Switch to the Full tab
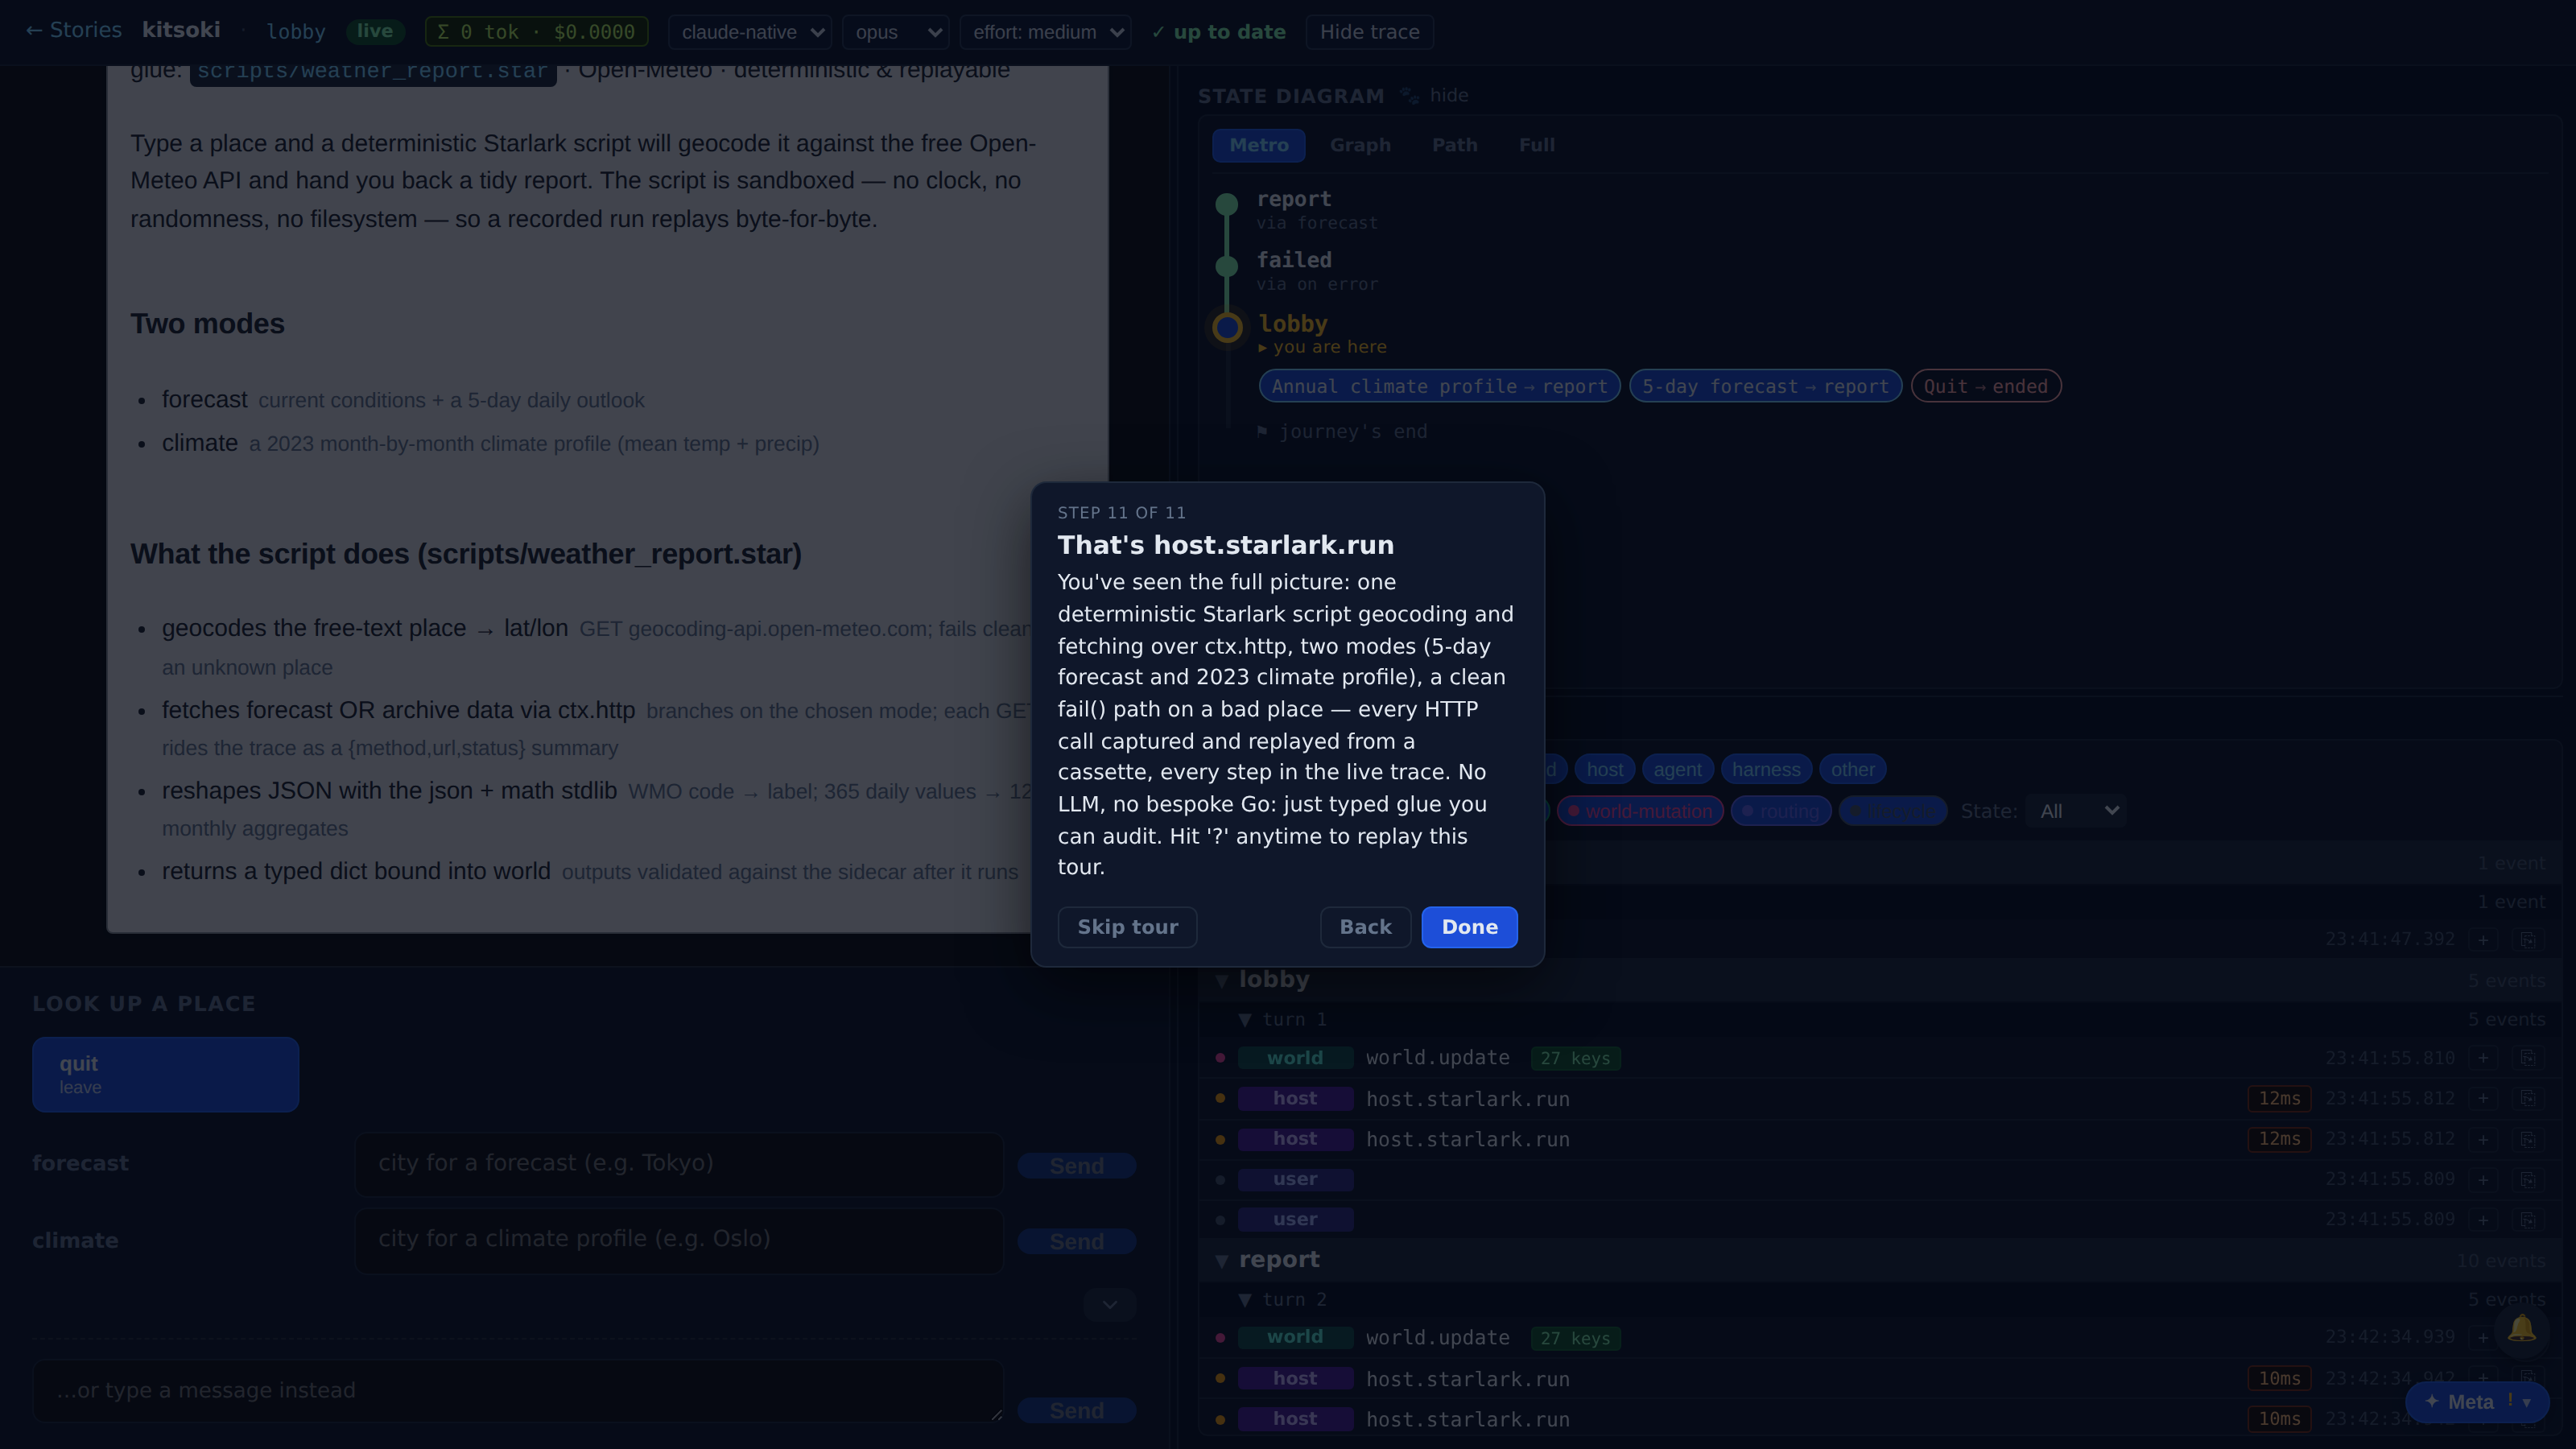Image resolution: width=2576 pixels, height=1449 pixels. coord(1536,145)
